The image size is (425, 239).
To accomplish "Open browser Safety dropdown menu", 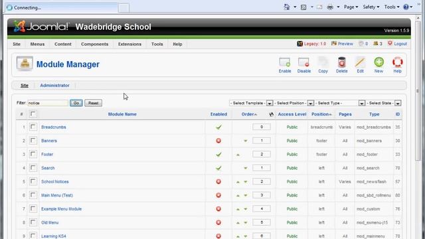I will (x=371, y=7).
